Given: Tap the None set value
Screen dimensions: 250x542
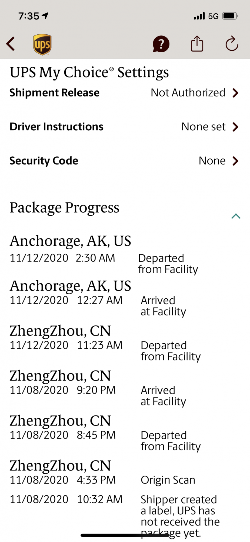Looking at the screenshot, I should (x=203, y=127).
